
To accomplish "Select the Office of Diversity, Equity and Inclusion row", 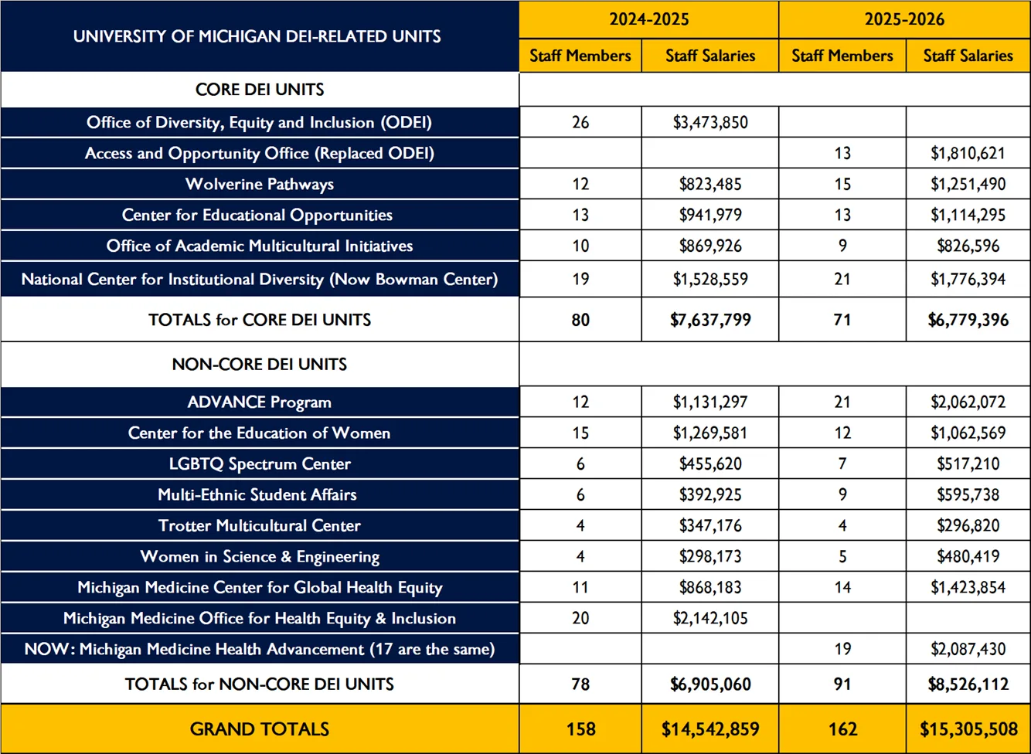I will click(260, 122).
